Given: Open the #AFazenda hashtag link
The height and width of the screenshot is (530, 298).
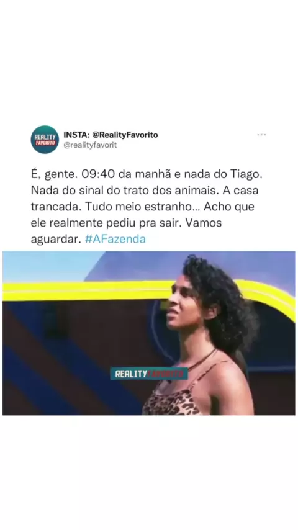Looking at the screenshot, I should [115, 240].
